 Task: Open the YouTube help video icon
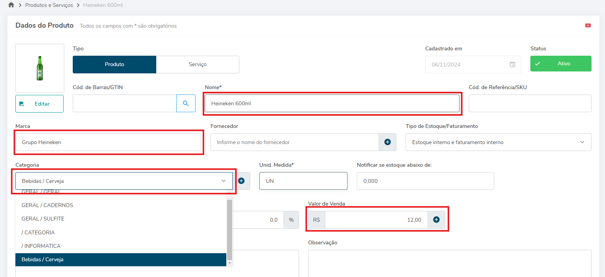588,25
